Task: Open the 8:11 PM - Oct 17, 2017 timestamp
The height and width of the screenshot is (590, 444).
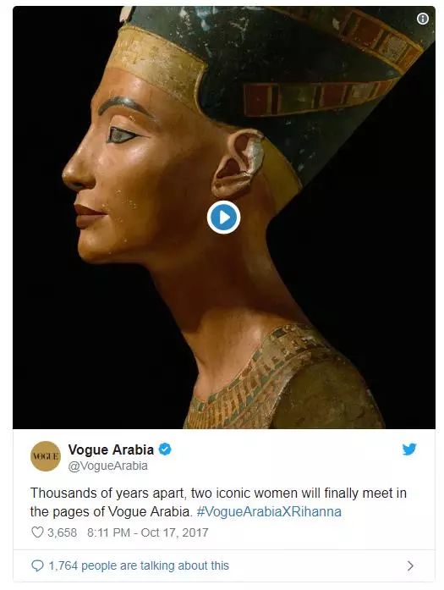Action: (x=148, y=532)
